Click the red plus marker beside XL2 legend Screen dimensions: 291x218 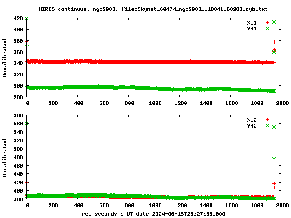coord(267,120)
